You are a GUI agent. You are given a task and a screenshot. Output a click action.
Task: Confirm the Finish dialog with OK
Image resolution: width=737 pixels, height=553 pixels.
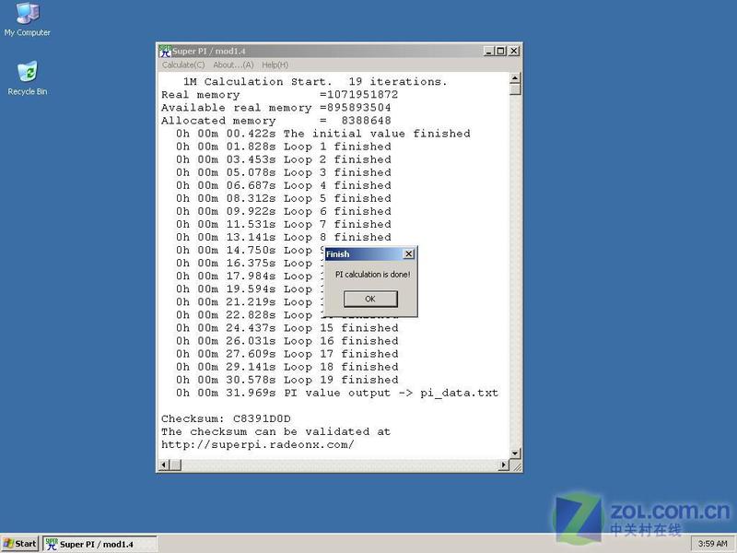370,299
